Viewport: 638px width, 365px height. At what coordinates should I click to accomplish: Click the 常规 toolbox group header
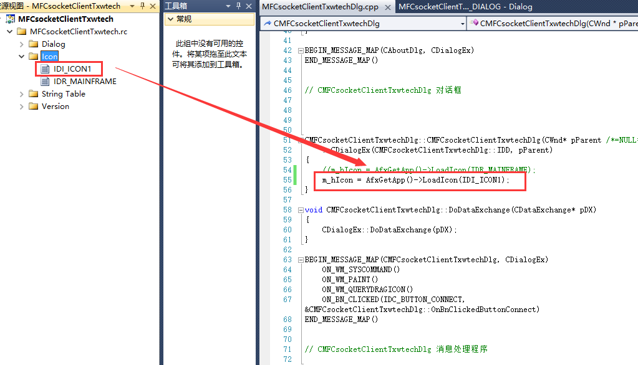210,19
